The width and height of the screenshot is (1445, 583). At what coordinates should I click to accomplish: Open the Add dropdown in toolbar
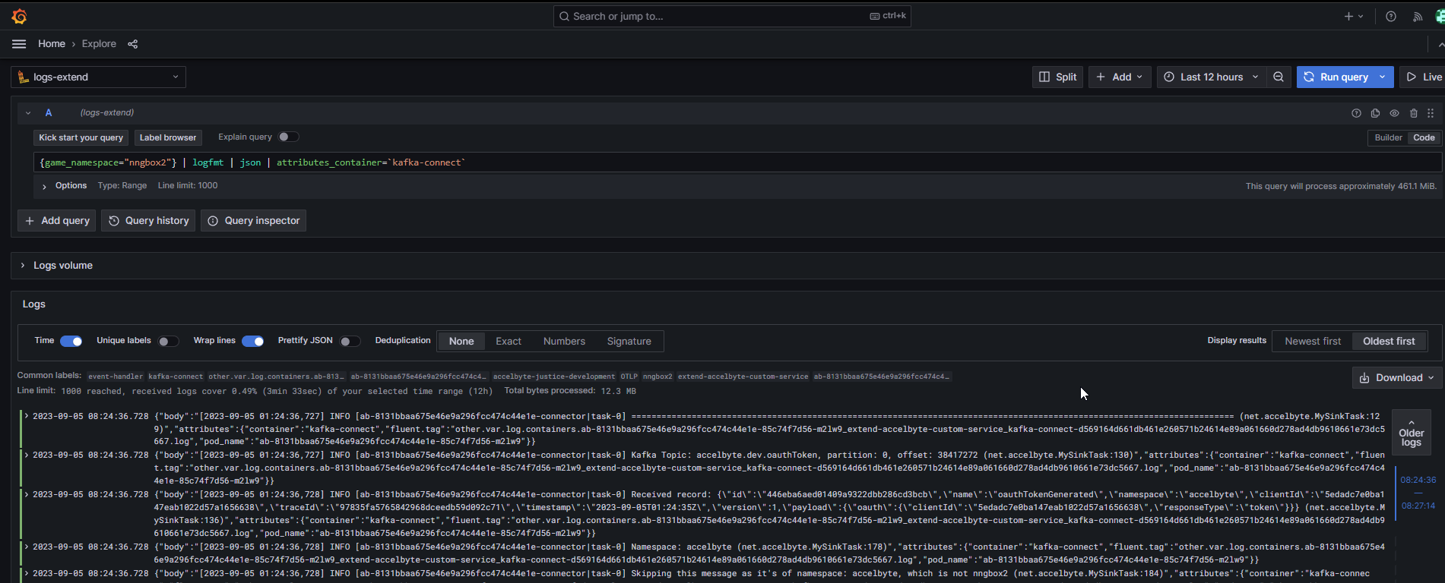pos(1120,77)
